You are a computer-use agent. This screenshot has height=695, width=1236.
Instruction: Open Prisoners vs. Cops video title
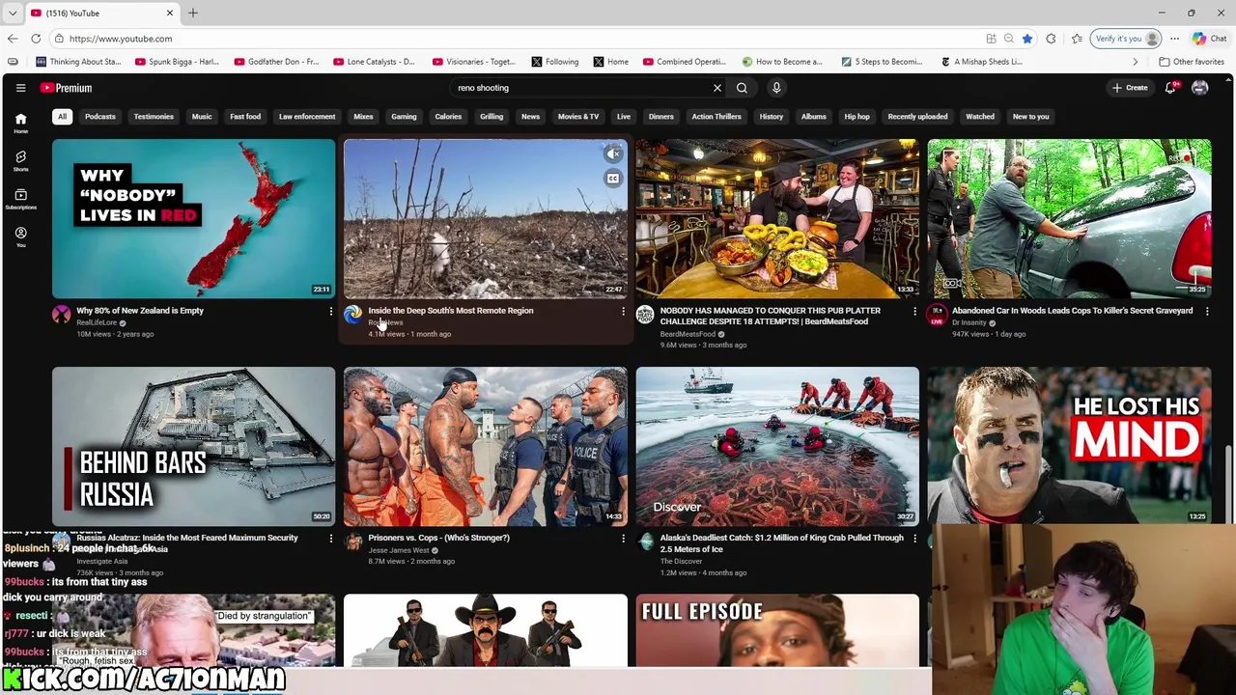438,538
